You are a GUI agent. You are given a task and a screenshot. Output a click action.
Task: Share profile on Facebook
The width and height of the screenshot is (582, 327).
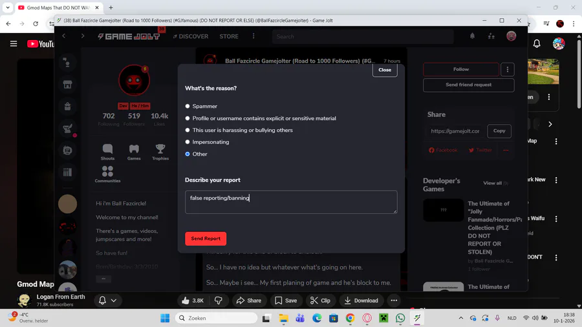pos(443,150)
